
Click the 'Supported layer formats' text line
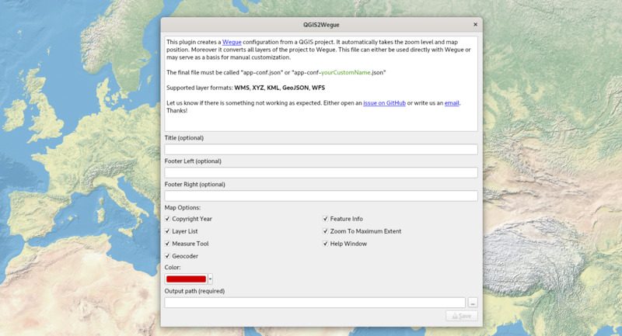click(x=246, y=88)
